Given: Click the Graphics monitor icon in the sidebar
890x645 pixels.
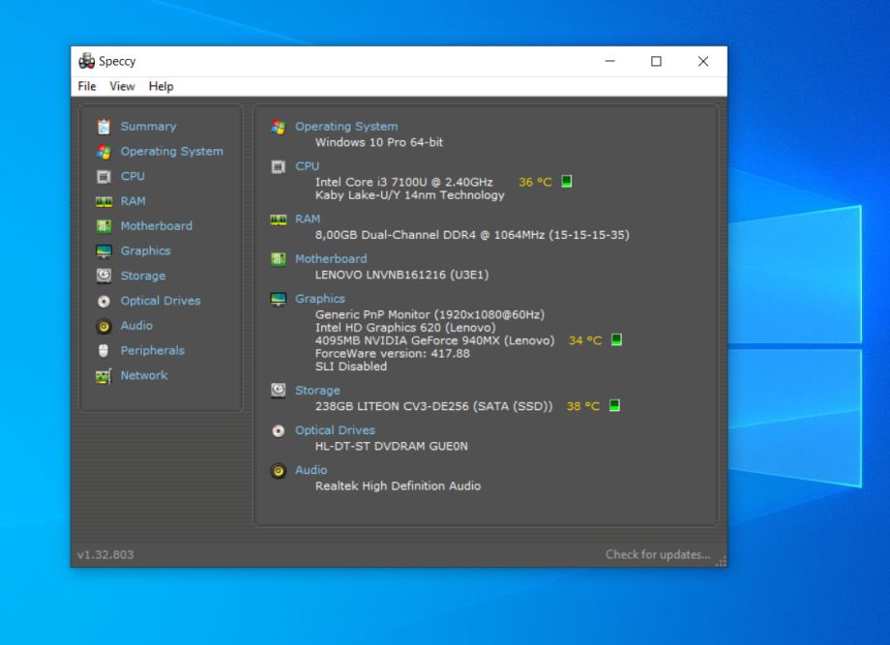Looking at the screenshot, I should click(104, 251).
